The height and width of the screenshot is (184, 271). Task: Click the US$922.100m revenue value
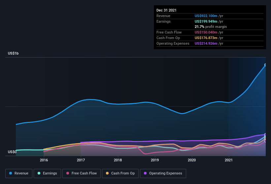click(206, 16)
